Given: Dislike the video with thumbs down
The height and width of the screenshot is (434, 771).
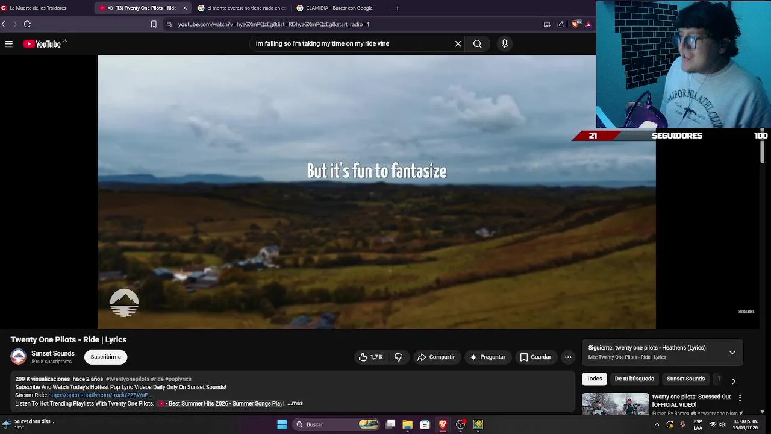Looking at the screenshot, I should click(x=398, y=357).
